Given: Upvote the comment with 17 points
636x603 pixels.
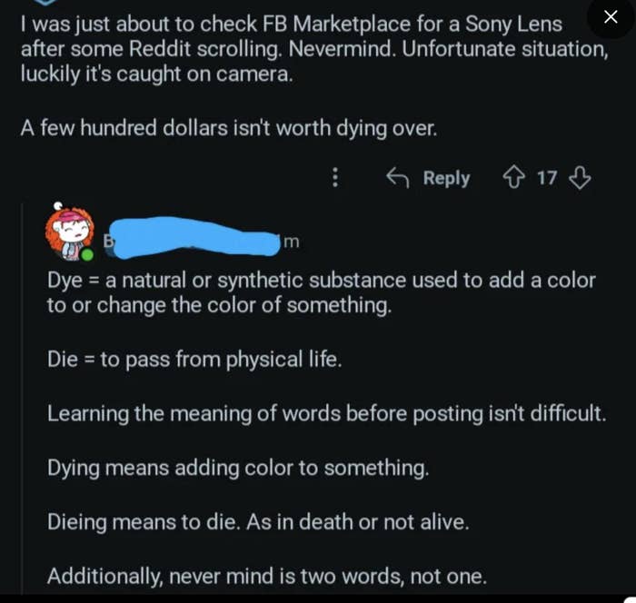Looking at the screenshot, I should (513, 178).
